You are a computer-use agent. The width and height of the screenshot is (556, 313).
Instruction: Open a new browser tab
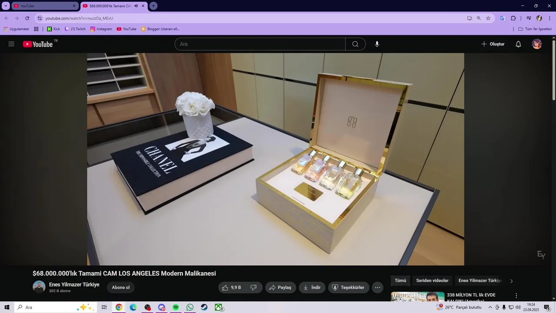point(153,6)
